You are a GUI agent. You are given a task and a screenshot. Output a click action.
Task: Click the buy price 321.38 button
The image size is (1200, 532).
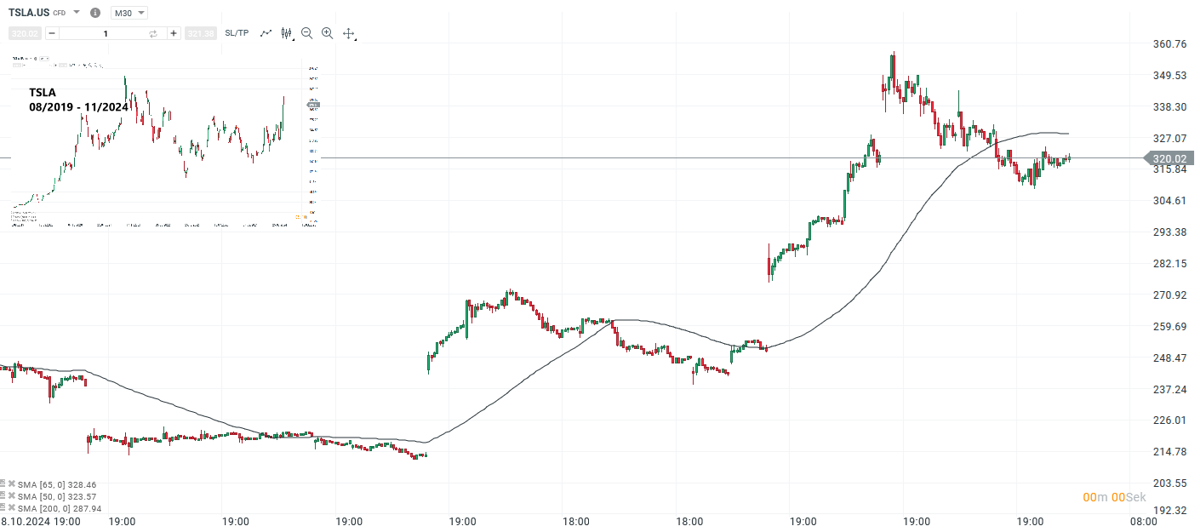coord(201,33)
